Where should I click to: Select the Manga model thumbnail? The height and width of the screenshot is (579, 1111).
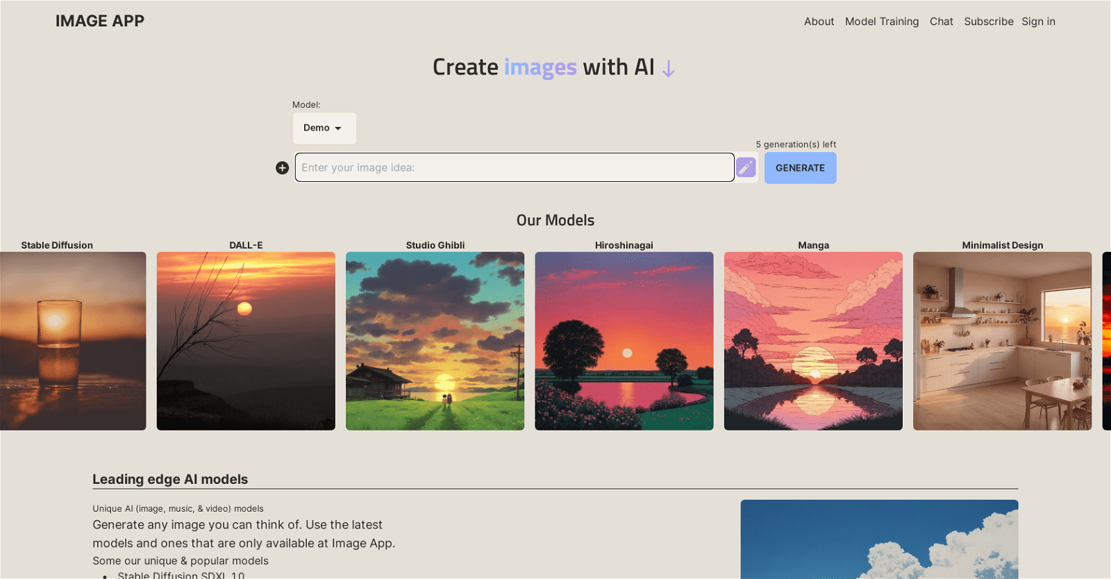pos(813,341)
